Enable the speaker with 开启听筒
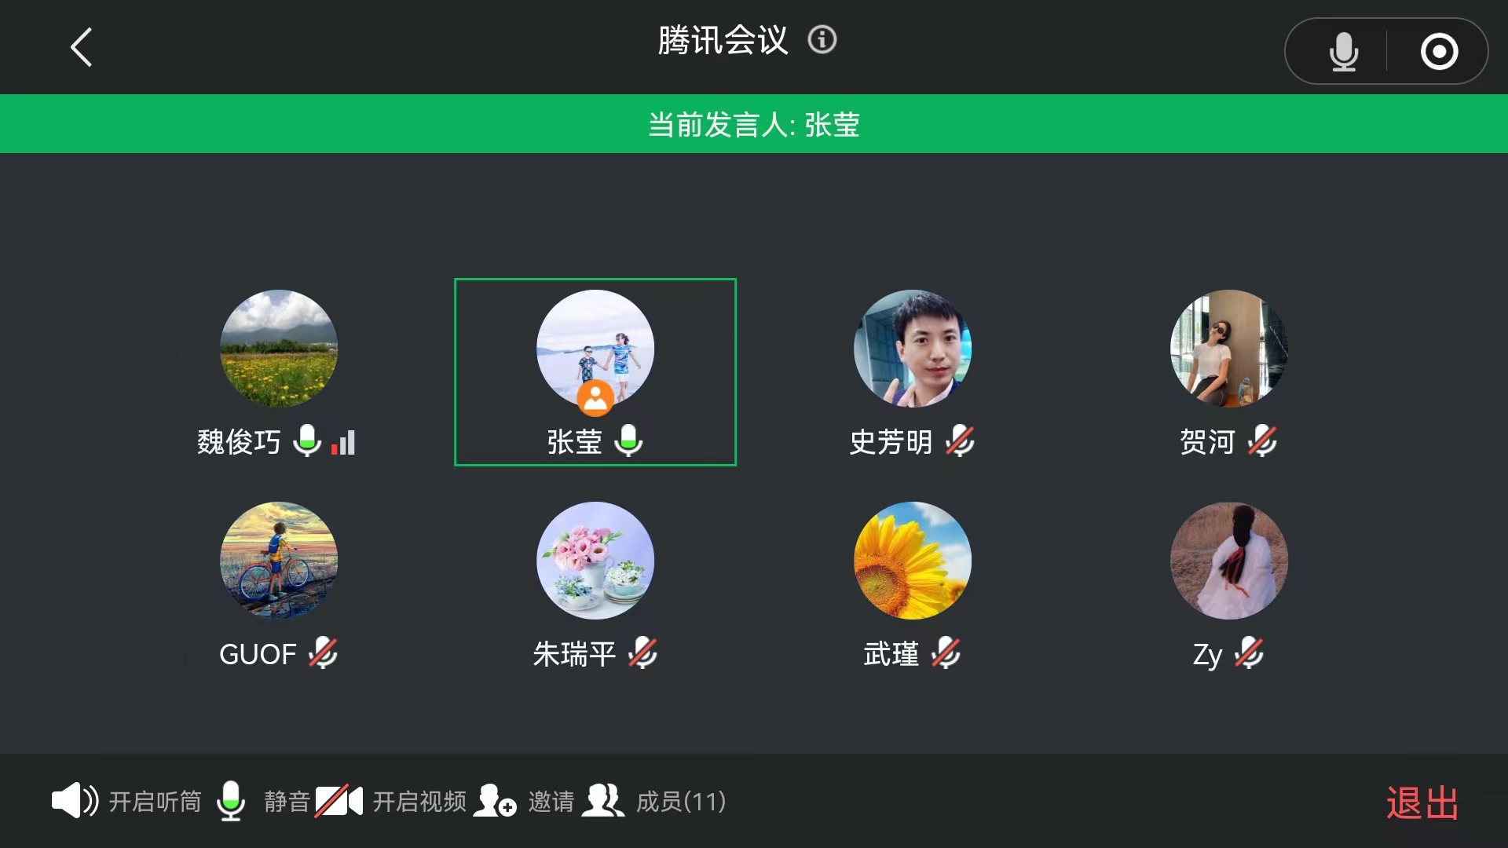Screen dimensions: 1508x848 pyautogui.click(x=126, y=801)
